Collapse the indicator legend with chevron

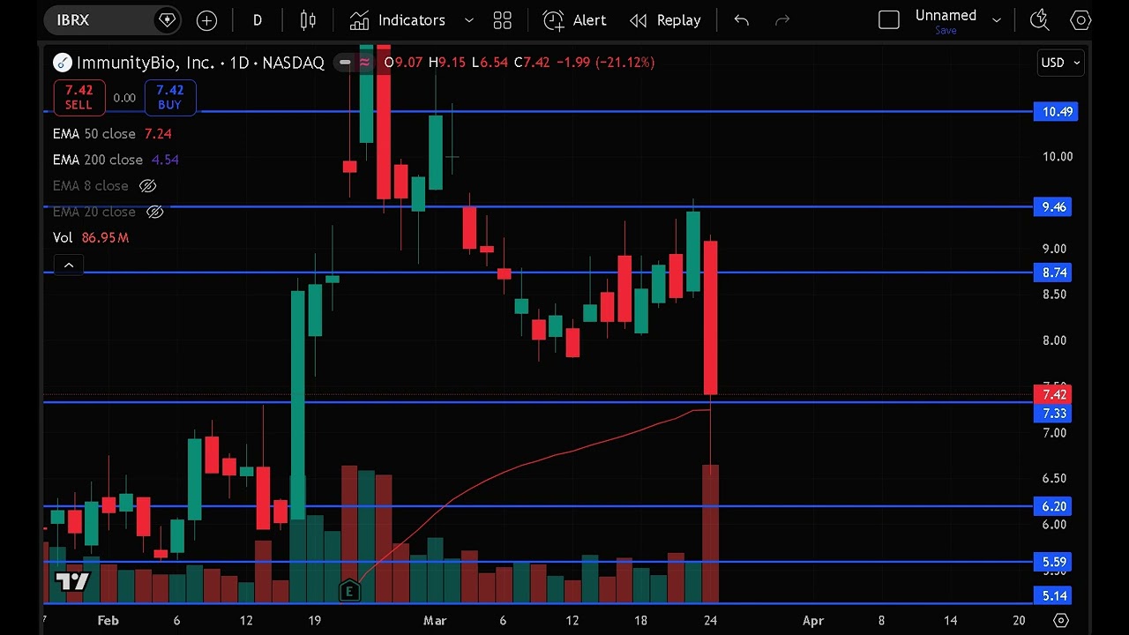click(69, 265)
